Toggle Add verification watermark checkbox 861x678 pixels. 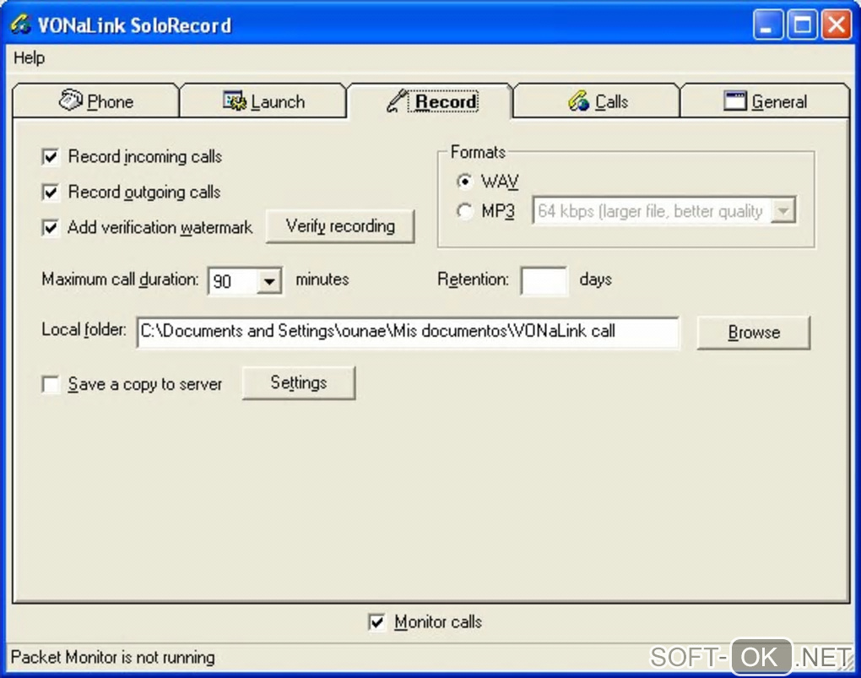[51, 227]
